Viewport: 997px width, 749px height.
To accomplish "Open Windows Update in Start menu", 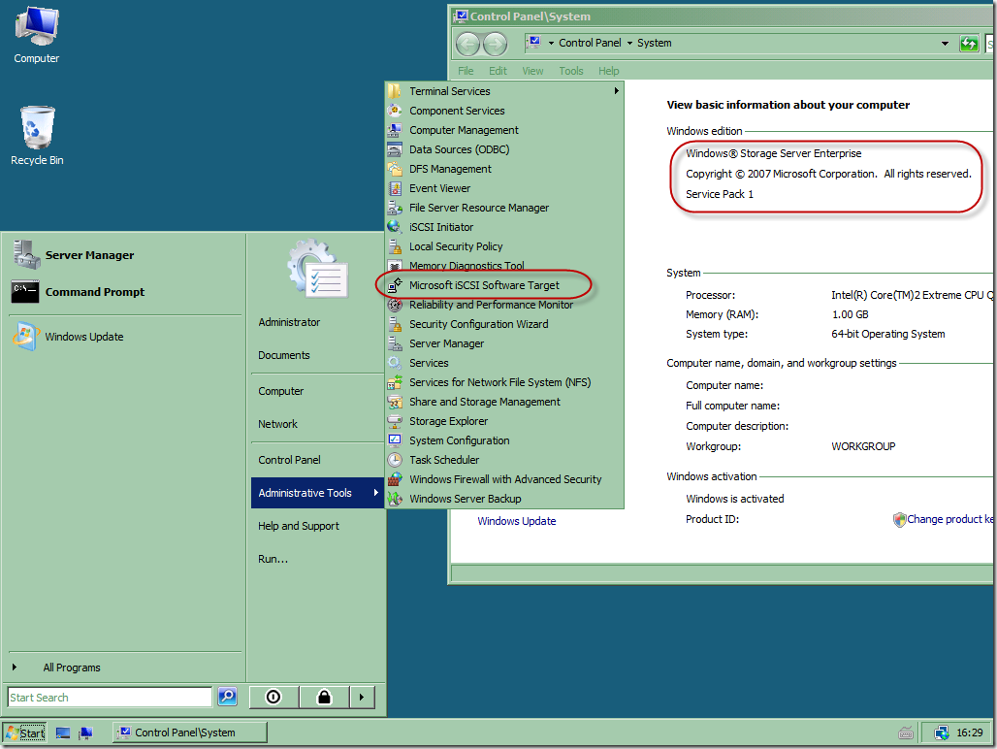I will 84,337.
